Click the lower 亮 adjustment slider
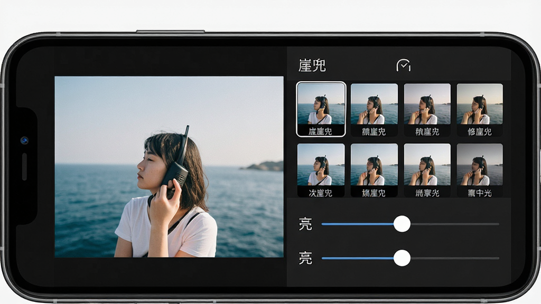This screenshot has height=304, width=541. pos(410,258)
